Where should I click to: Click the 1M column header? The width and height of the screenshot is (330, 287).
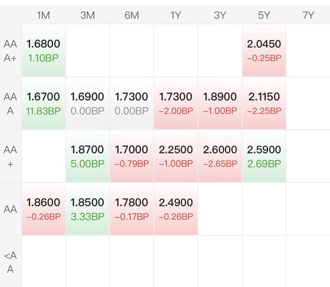[43, 15]
